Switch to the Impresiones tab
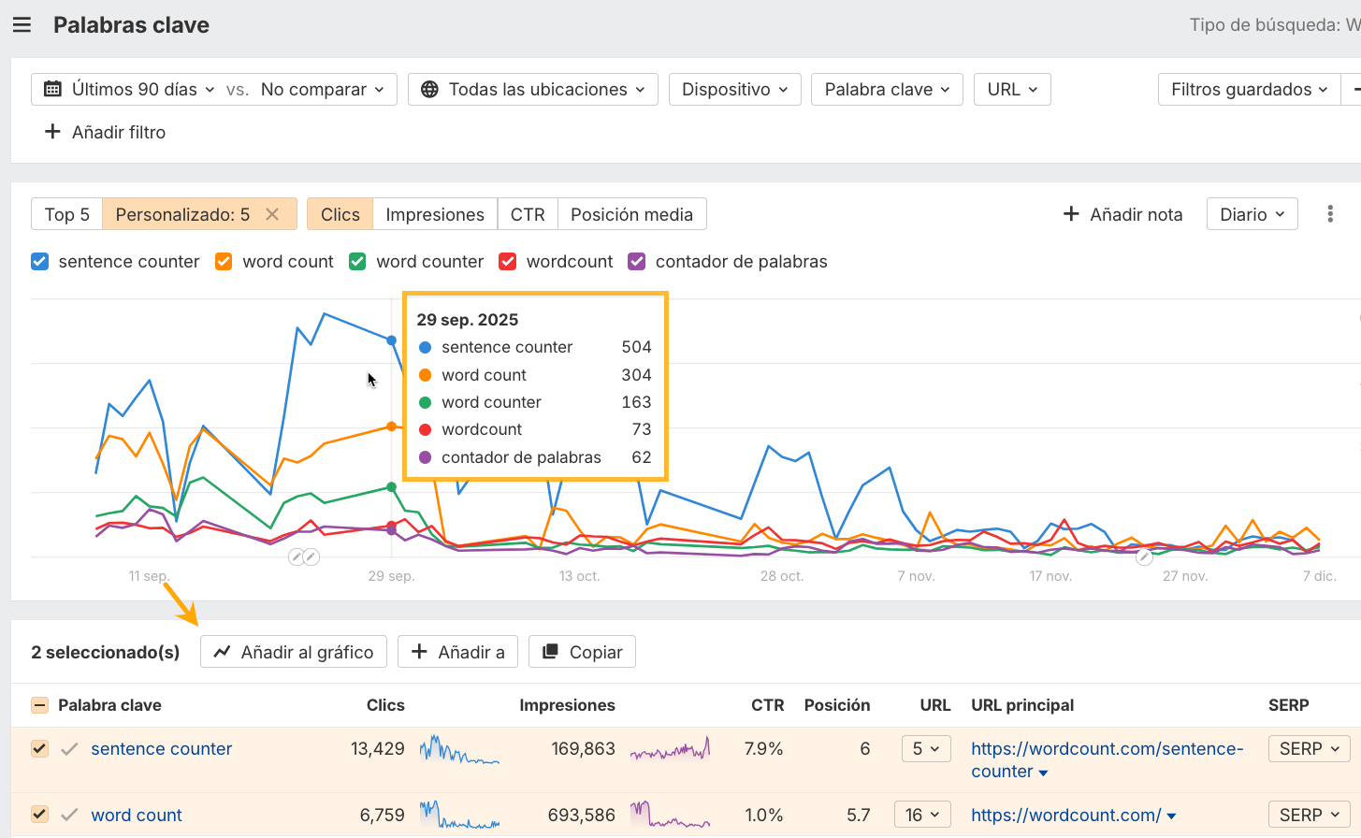The height and width of the screenshot is (838, 1361). click(434, 213)
